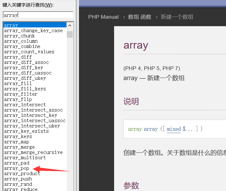Click the 说明 section heading
The image size is (226, 191).
point(131,102)
